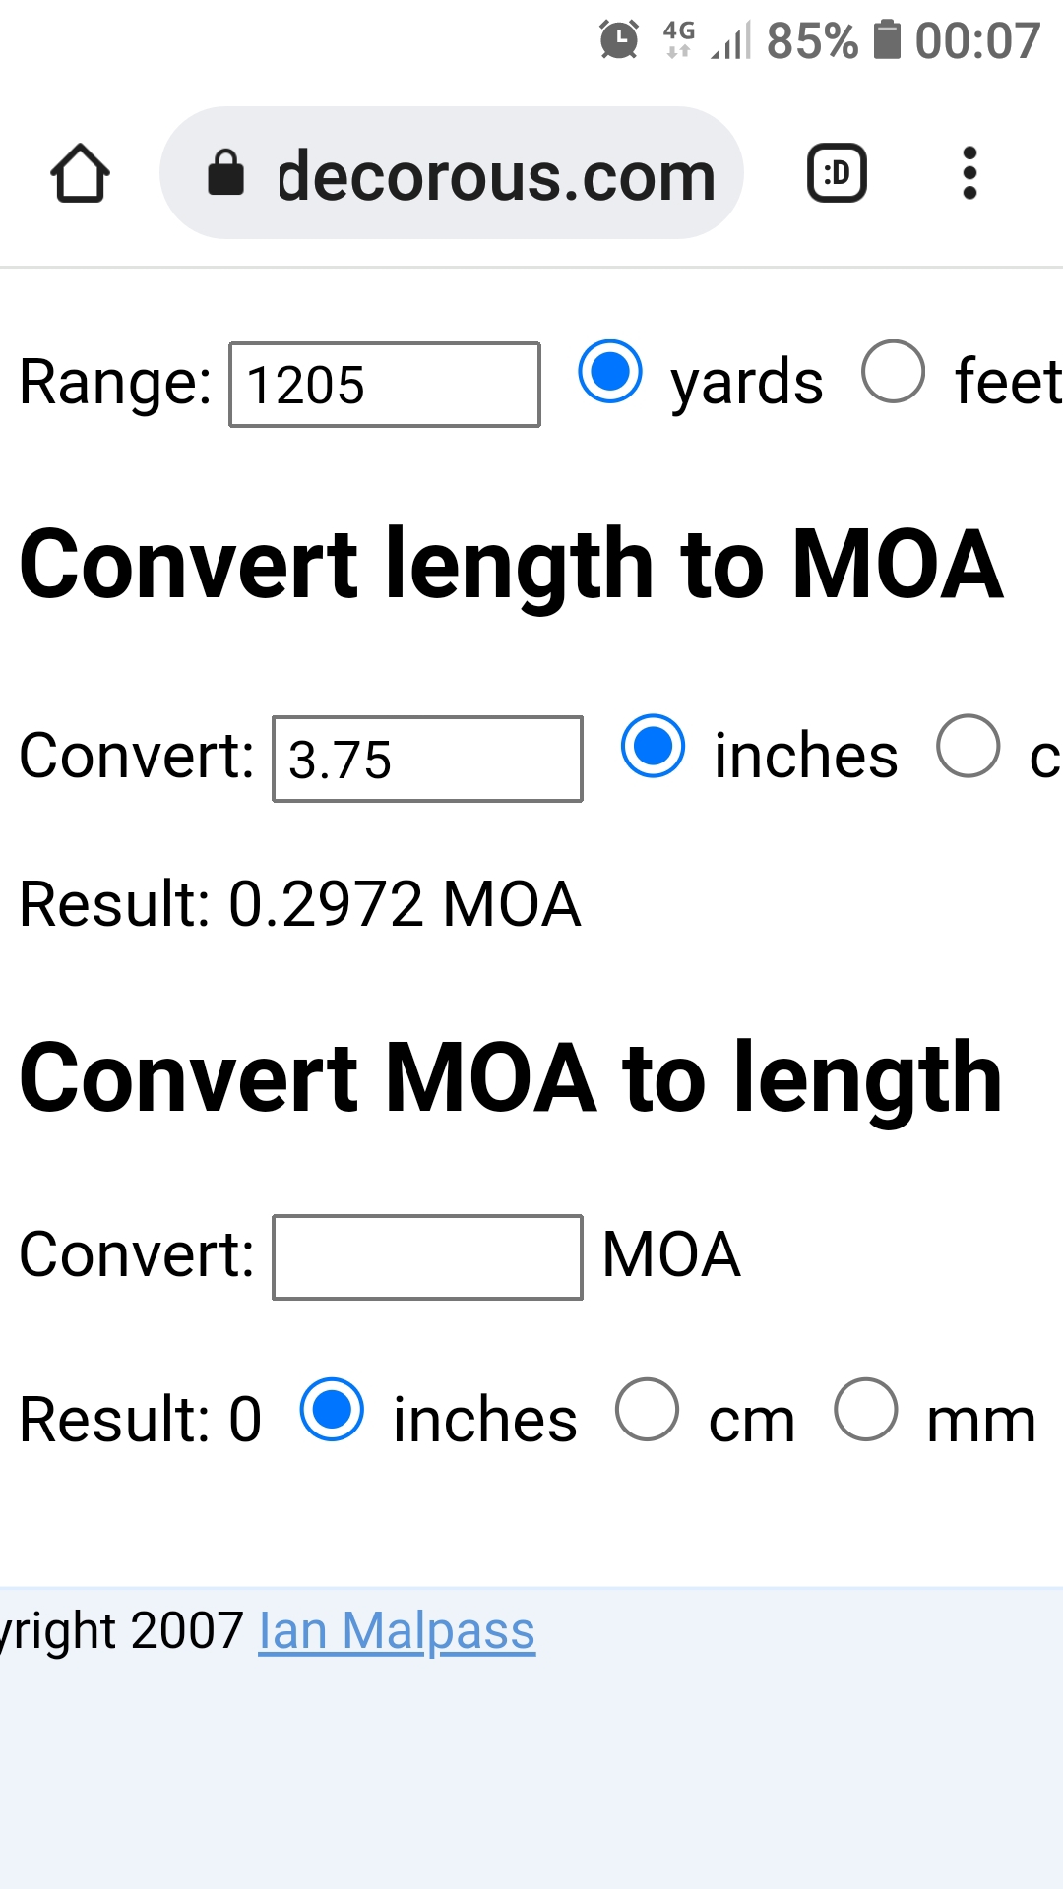Select cm for the MOA result

click(x=647, y=1410)
